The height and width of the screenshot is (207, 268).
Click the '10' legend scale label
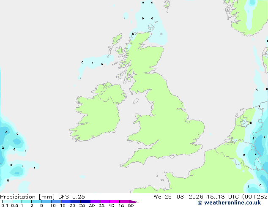click(x=53, y=205)
